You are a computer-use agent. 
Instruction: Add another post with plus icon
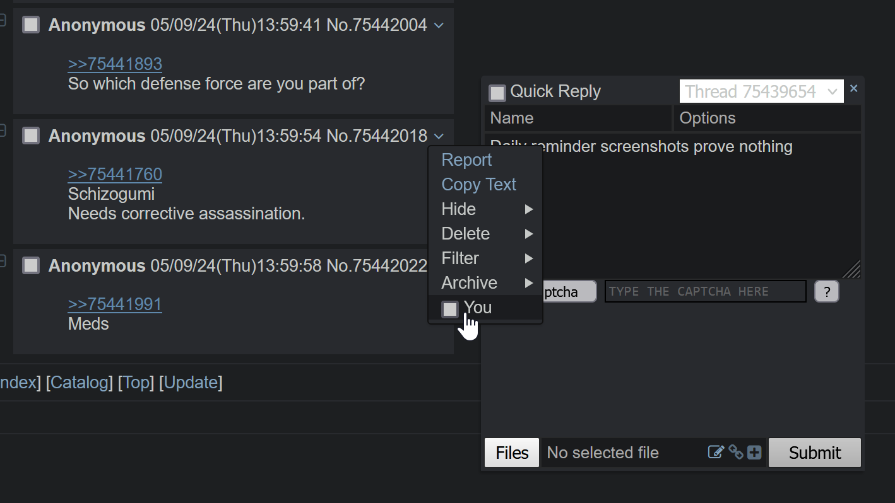point(754,453)
